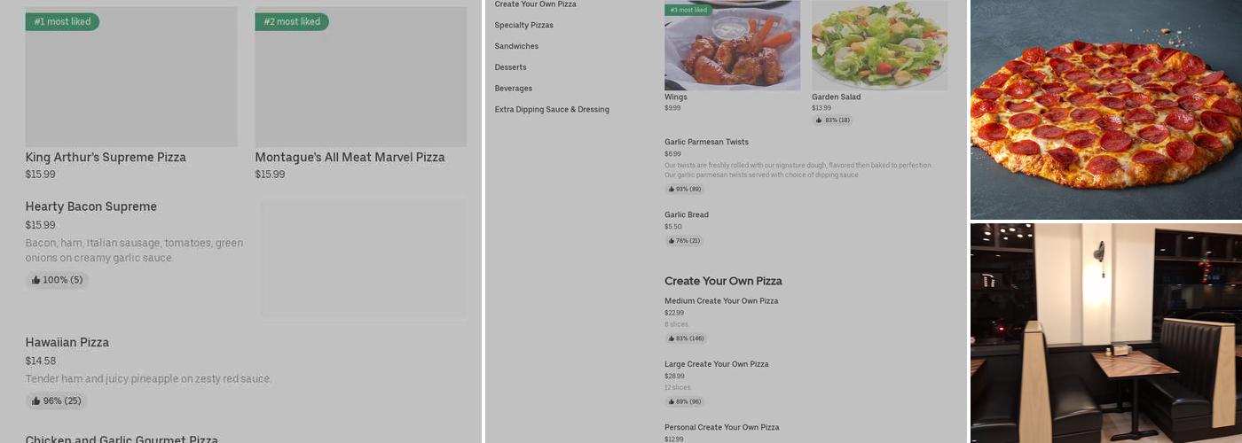Click thumbs-up rating on Large Create Your Own Pizza
Image resolution: width=1242 pixels, height=443 pixels.
[685, 401]
